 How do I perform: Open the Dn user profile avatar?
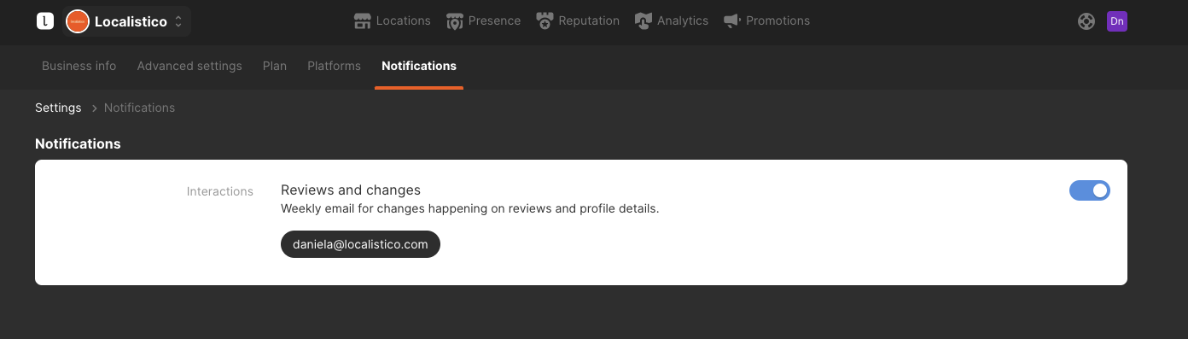1117,21
